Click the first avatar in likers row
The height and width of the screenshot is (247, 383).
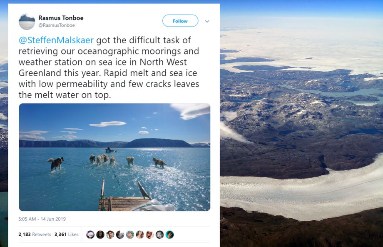click(x=90, y=235)
